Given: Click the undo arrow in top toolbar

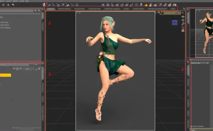Looking at the screenshot, I should 13,5.
